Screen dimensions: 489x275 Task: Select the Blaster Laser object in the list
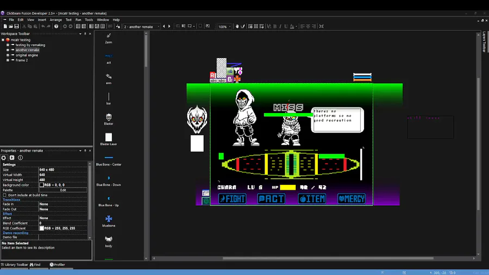point(109,139)
